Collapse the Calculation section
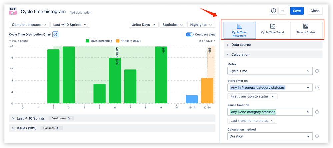 click(273, 55)
